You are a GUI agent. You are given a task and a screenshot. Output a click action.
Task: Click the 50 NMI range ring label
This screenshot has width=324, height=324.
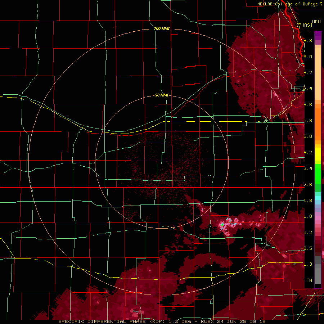(162, 95)
